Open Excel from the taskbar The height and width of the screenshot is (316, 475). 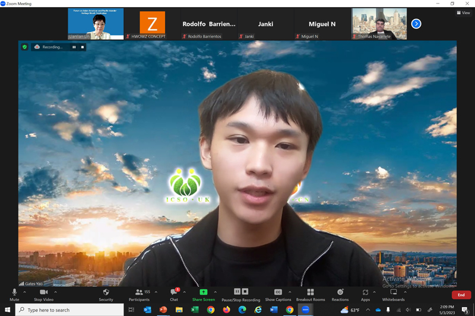coord(195,309)
